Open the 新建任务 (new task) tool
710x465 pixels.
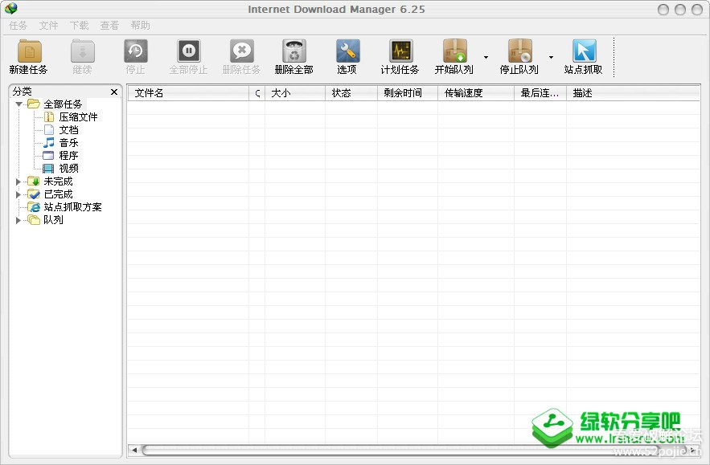[x=27, y=55]
